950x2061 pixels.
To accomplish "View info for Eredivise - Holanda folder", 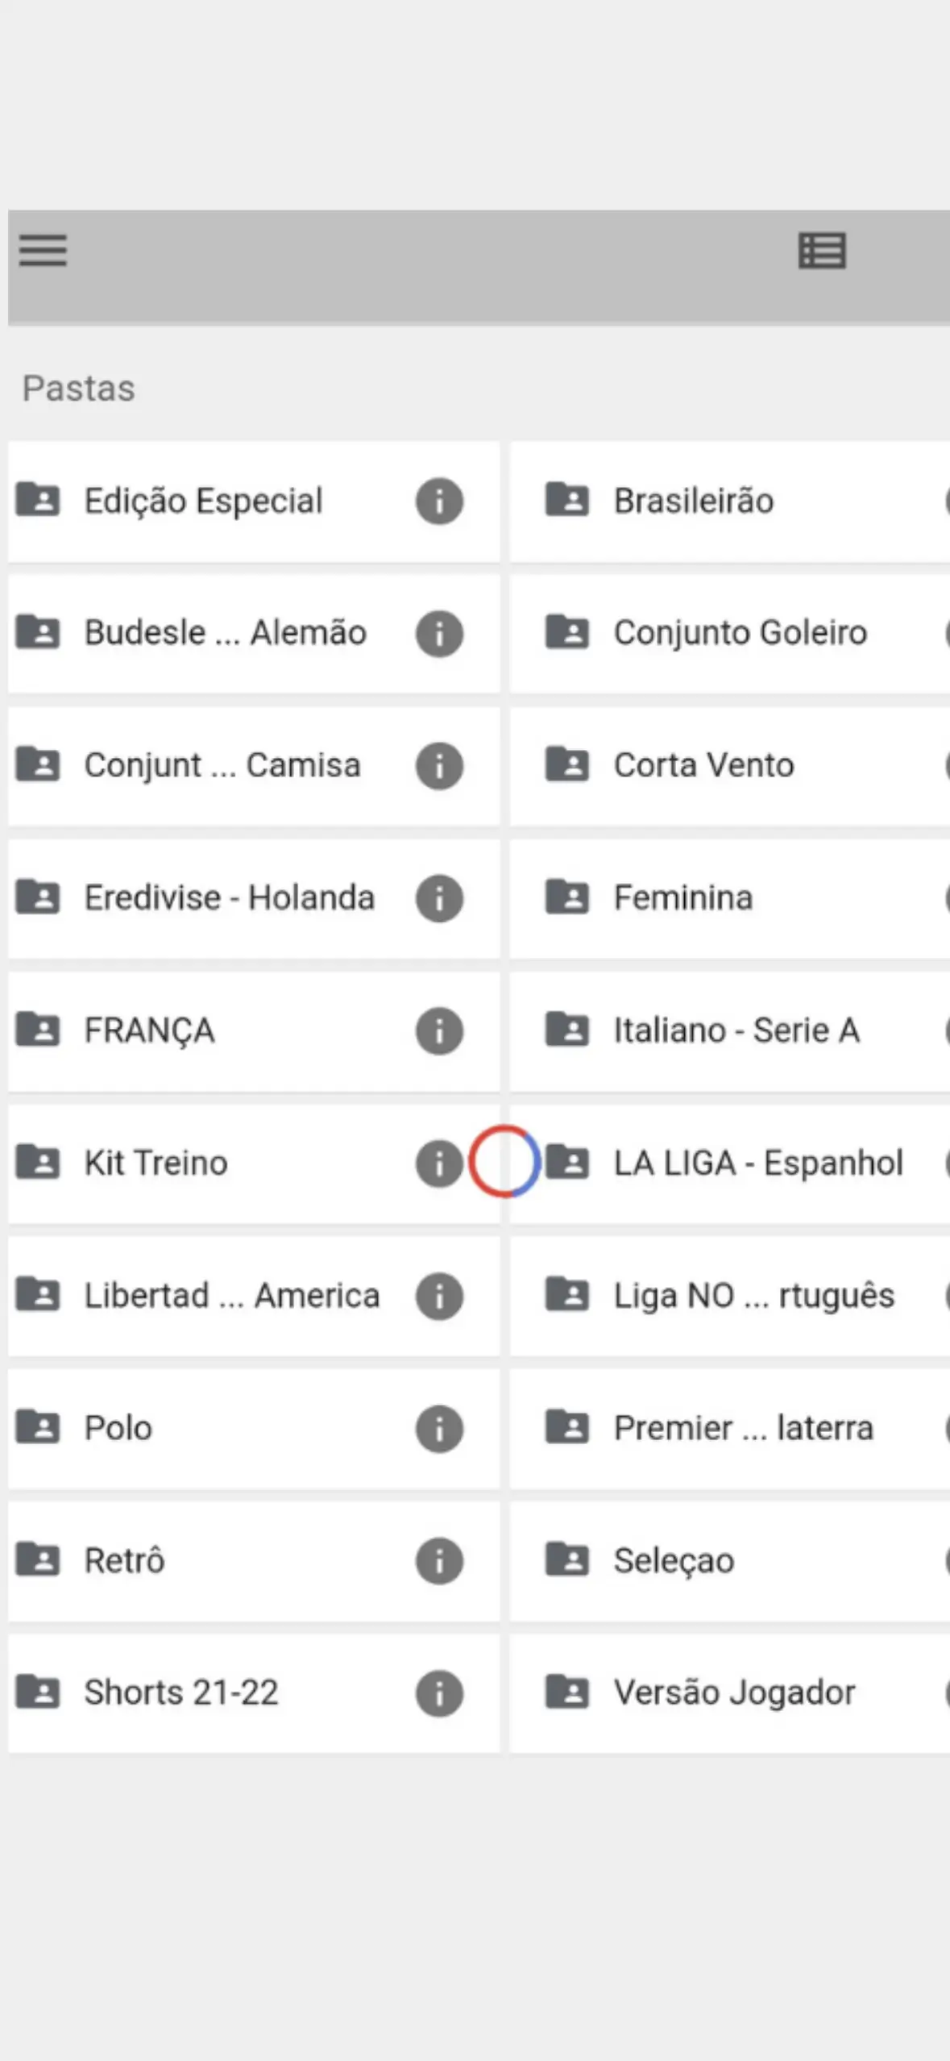I will [439, 898].
